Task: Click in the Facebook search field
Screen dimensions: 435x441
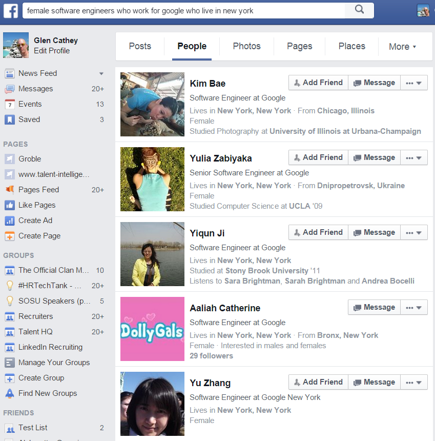Action: click(x=184, y=11)
